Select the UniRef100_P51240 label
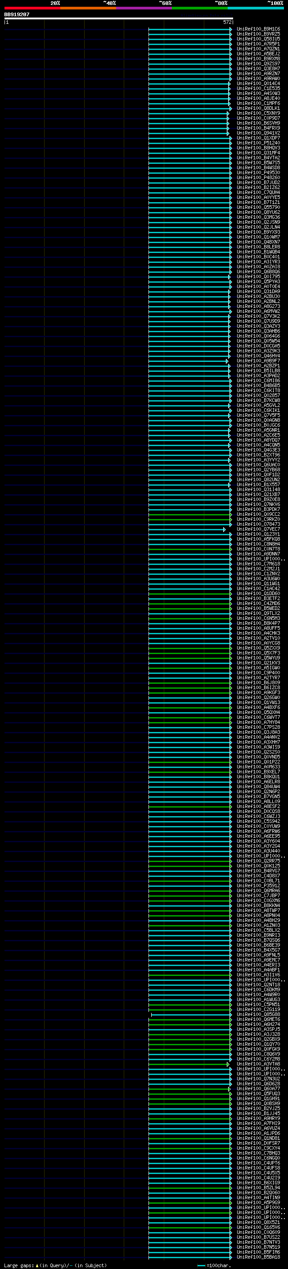 click(258, 143)
